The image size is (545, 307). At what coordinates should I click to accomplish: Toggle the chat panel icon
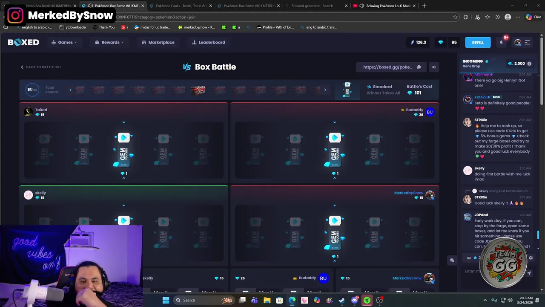coord(452,260)
